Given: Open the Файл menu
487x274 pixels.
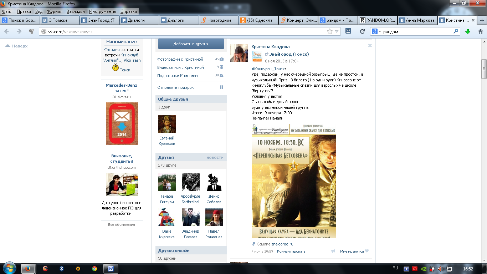Looking at the screenshot, I should [7, 11].
